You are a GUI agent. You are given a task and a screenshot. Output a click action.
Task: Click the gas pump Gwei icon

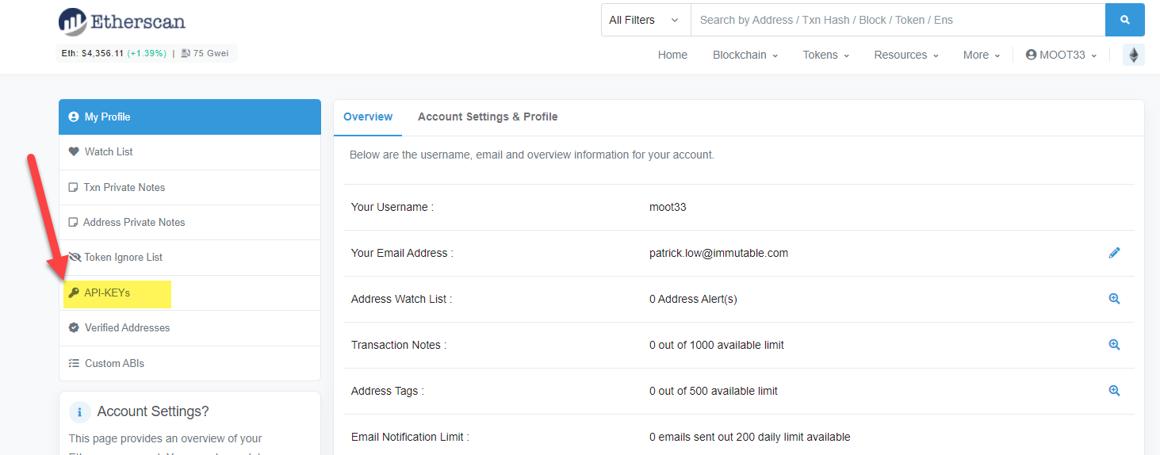coord(186,53)
